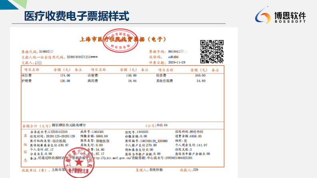This screenshot has height=178, width=317.
Task: Click 住院天数 3
Action: point(183,150)
